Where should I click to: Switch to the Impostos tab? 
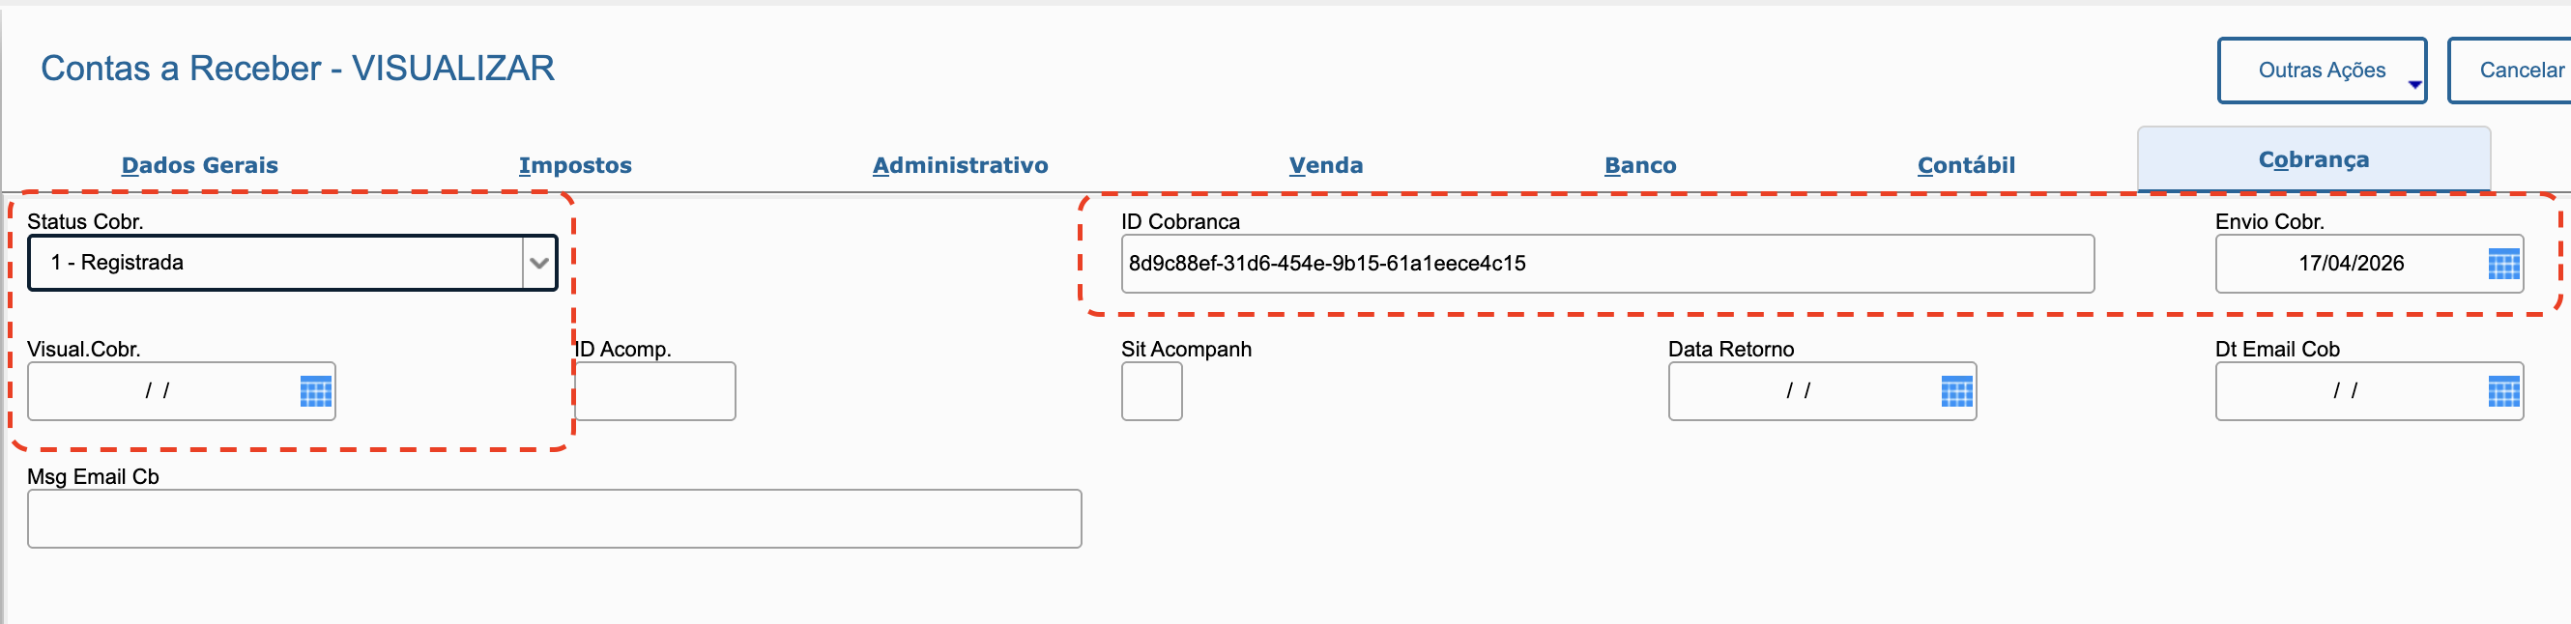pyautogui.click(x=575, y=165)
